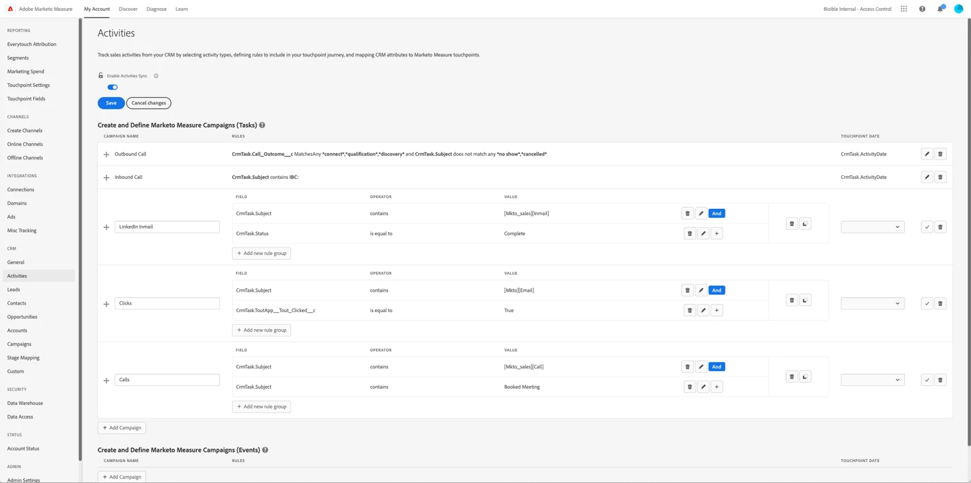Viewport: 971px width, 483px height.
Task: Toggle the And operator on Email rule
Action: click(x=717, y=290)
